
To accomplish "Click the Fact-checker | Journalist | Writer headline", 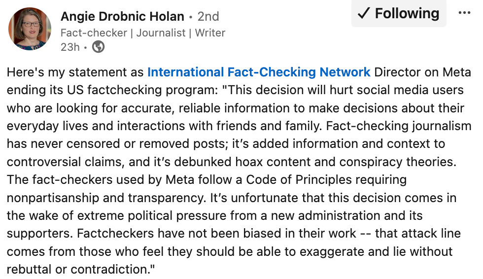I will [142, 33].
